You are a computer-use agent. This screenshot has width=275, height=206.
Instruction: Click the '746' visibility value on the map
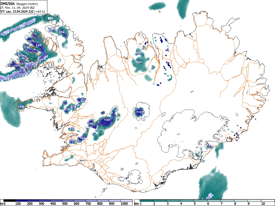click(x=50, y=18)
